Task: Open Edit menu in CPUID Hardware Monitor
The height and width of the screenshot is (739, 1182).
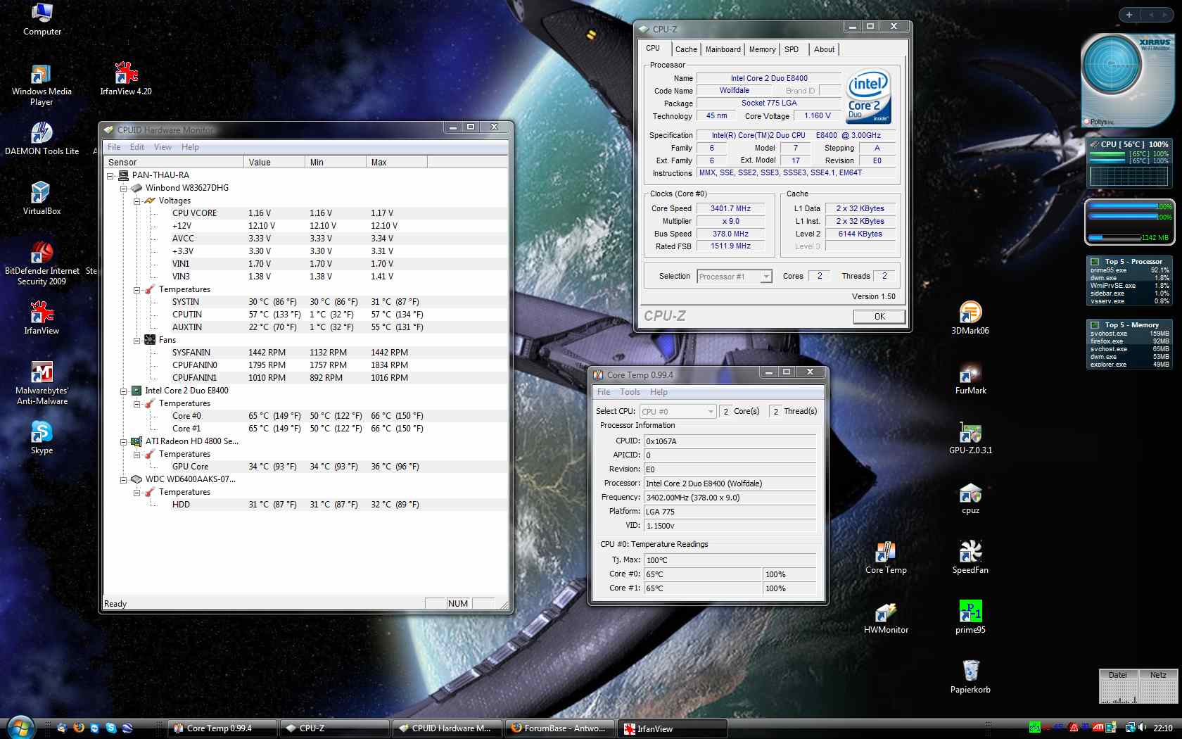Action: 137,147
